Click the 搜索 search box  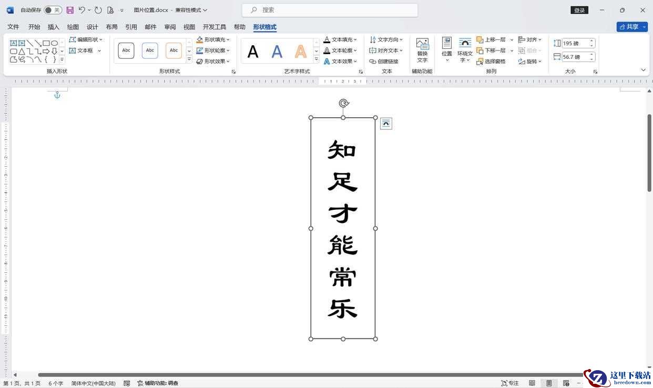[330, 10]
